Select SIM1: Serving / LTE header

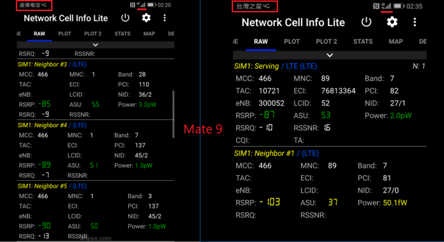(x=276, y=66)
